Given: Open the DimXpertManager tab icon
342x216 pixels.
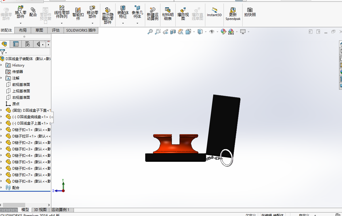Looking at the screenshot, I should tap(38, 44).
